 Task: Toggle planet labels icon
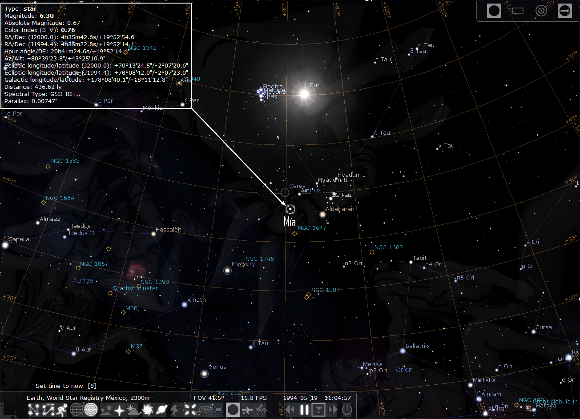pos(162,410)
